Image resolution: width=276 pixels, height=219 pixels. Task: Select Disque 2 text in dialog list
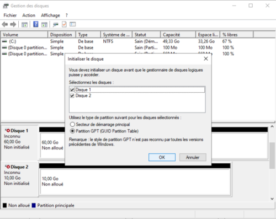[83, 95]
